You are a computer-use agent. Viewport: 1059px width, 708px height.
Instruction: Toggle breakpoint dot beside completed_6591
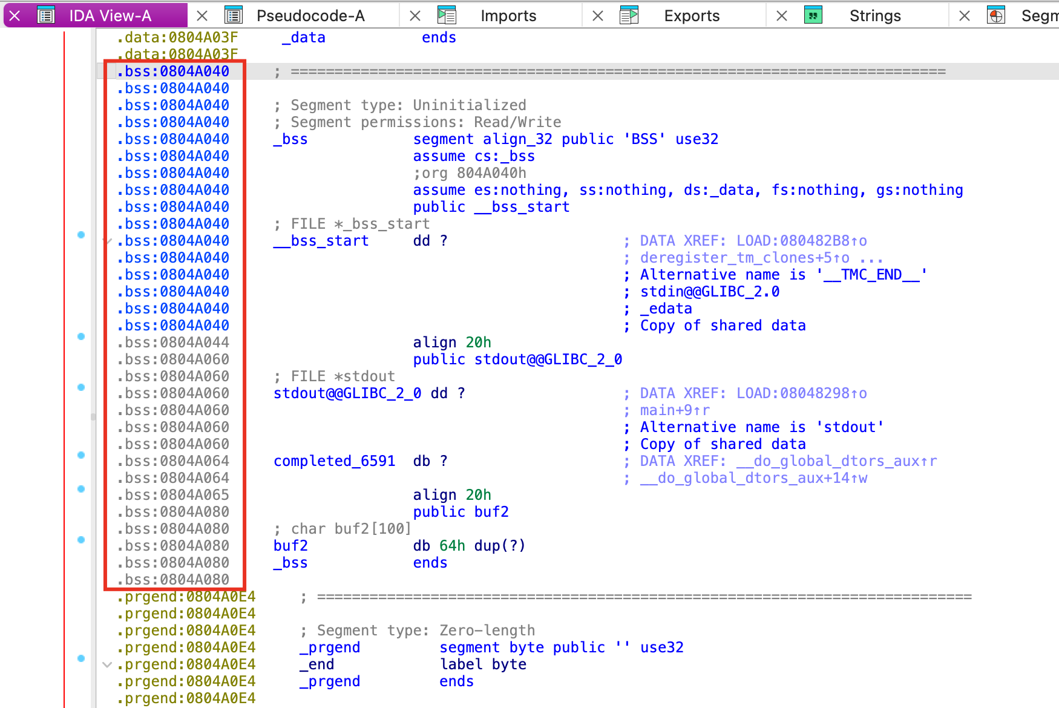(x=81, y=455)
